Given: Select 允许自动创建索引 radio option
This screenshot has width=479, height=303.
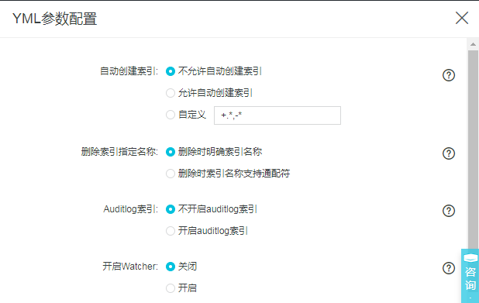Looking at the screenshot, I should (171, 93).
